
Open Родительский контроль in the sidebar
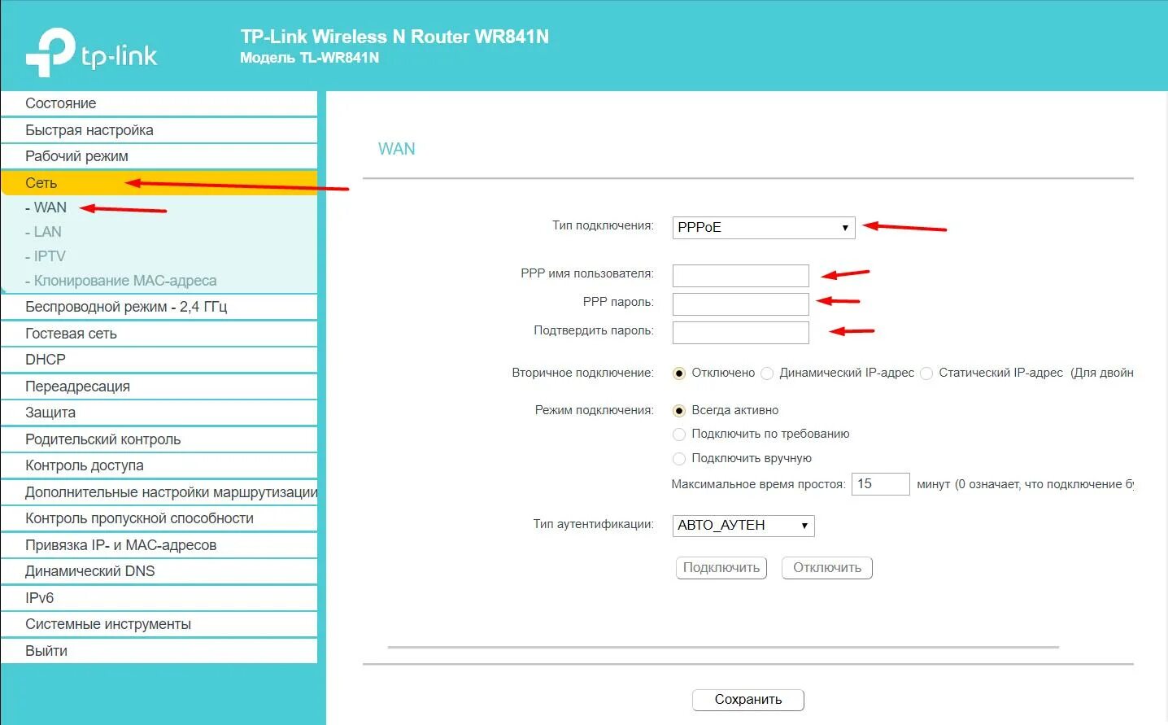coord(159,439)
